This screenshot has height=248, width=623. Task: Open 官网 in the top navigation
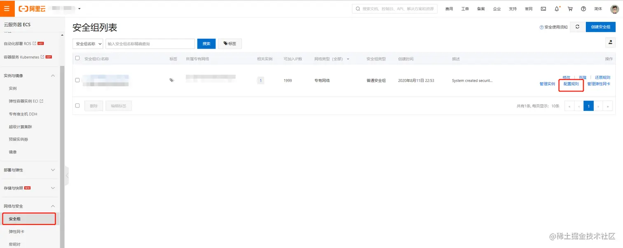click(529, 9)
